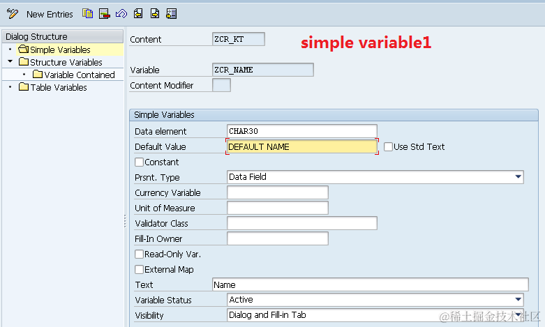Click the Content Modifier field
The width and height of the screenshot is (545, 327).
point(221,85)
